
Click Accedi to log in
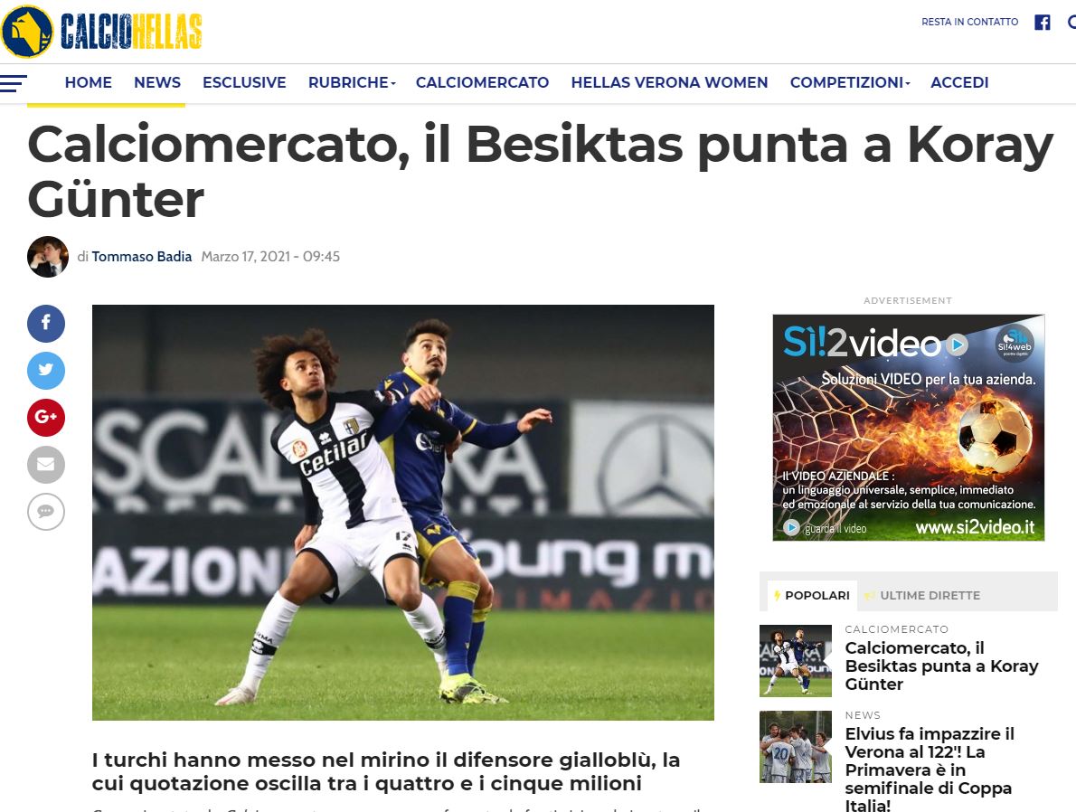[x=958, y=82]
